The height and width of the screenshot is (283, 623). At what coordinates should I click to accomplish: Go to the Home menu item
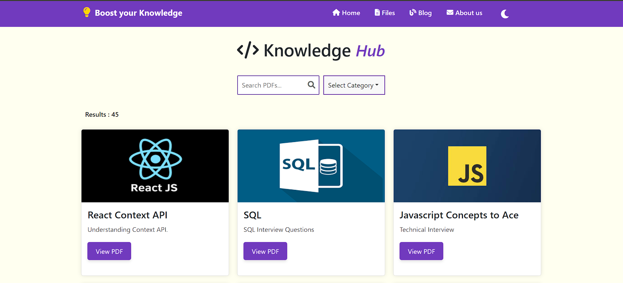pos(346,13)
